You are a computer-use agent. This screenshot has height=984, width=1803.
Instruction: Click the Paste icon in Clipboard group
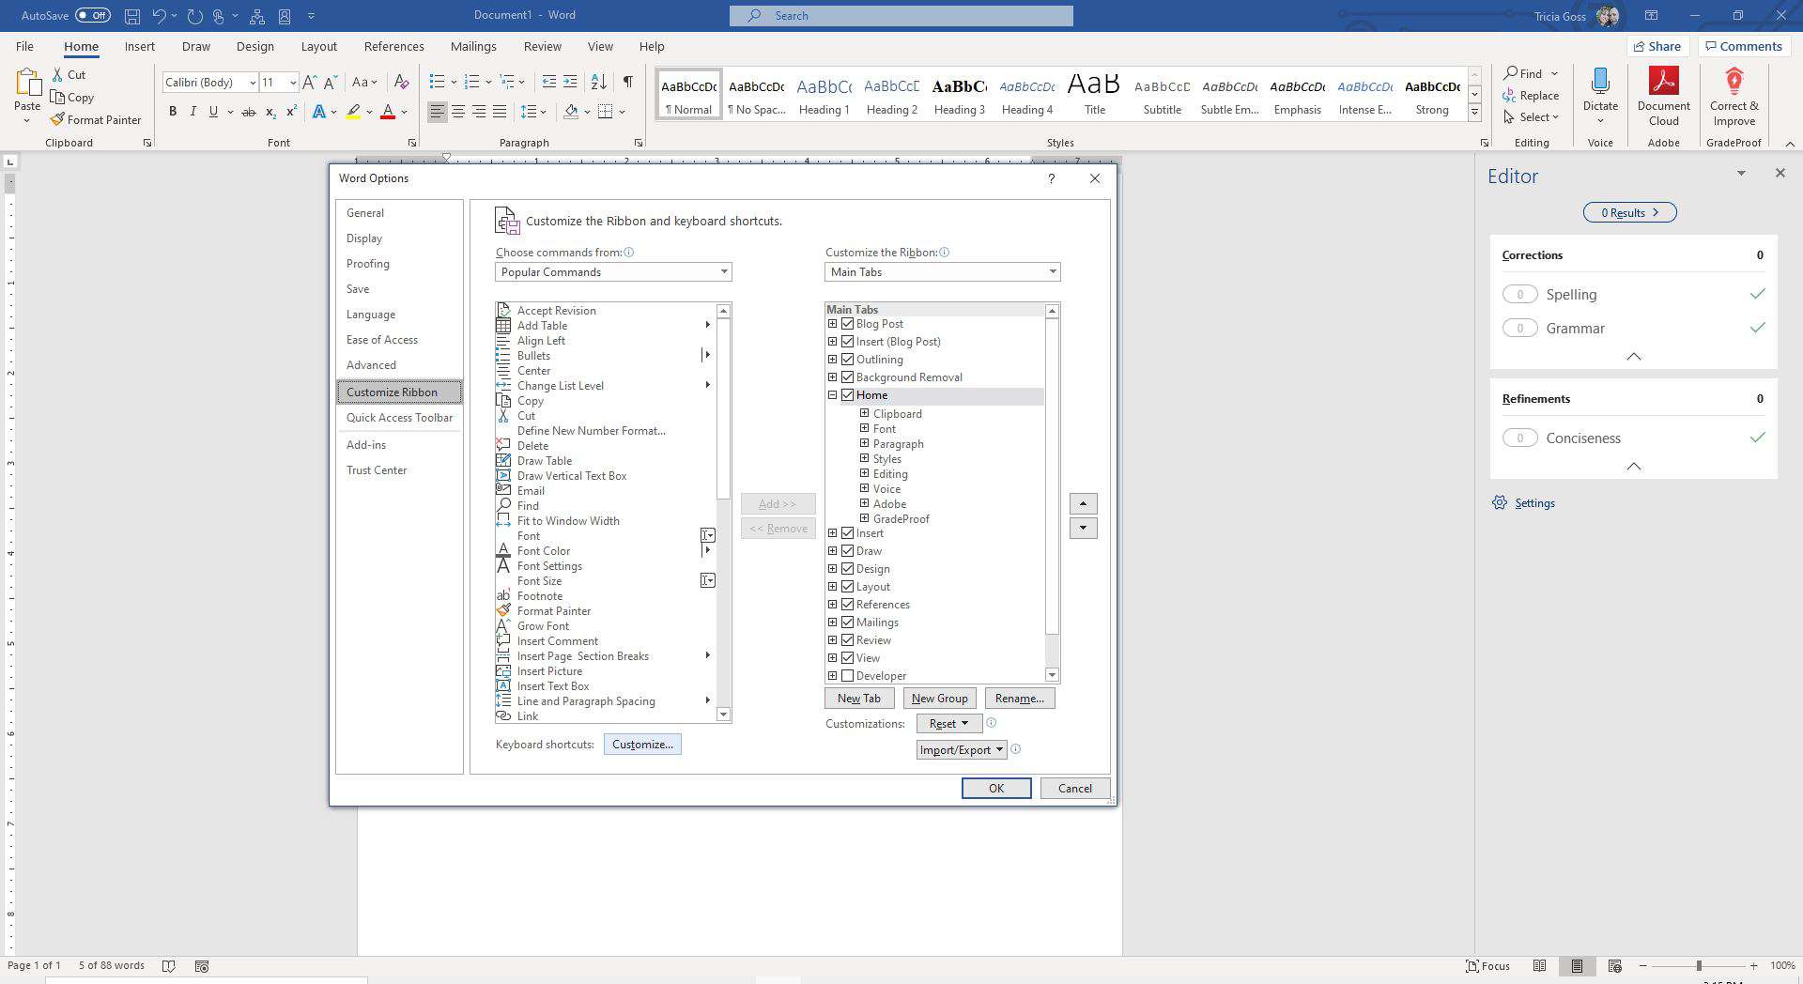point(27,85)
